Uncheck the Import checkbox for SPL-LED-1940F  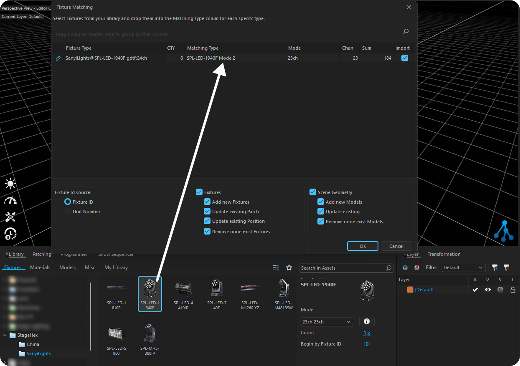404,58
